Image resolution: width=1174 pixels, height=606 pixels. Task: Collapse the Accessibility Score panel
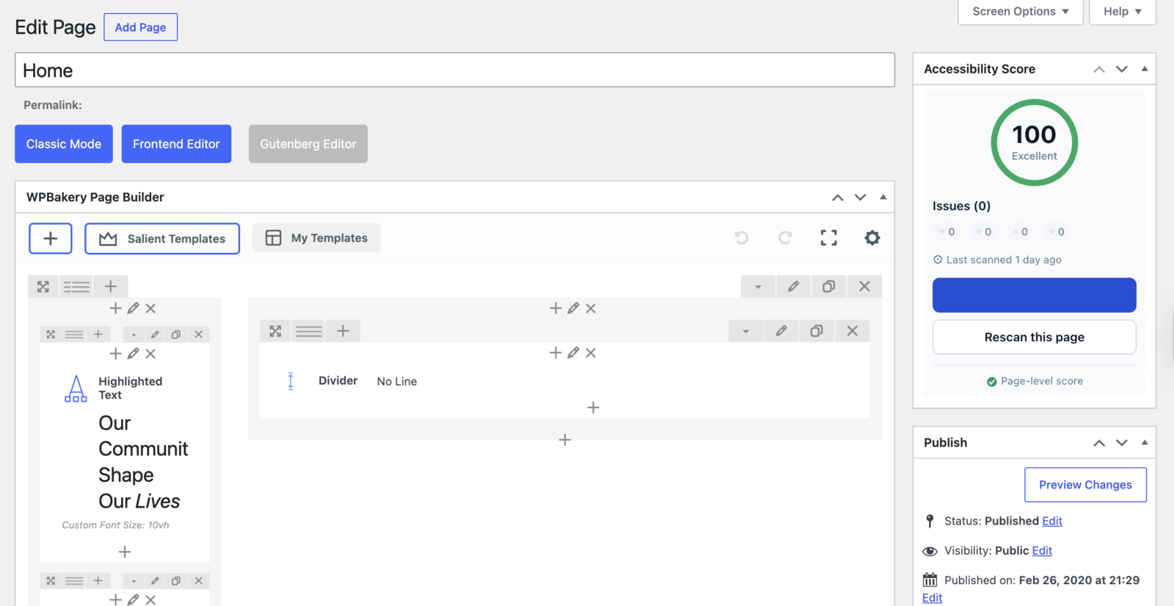click(x=1145, y=69)
